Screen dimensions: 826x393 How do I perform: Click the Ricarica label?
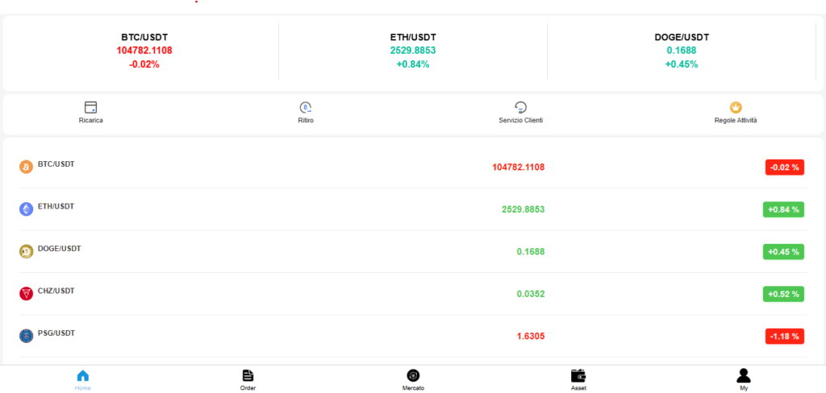pyautogui.click(x=90, y=121)
